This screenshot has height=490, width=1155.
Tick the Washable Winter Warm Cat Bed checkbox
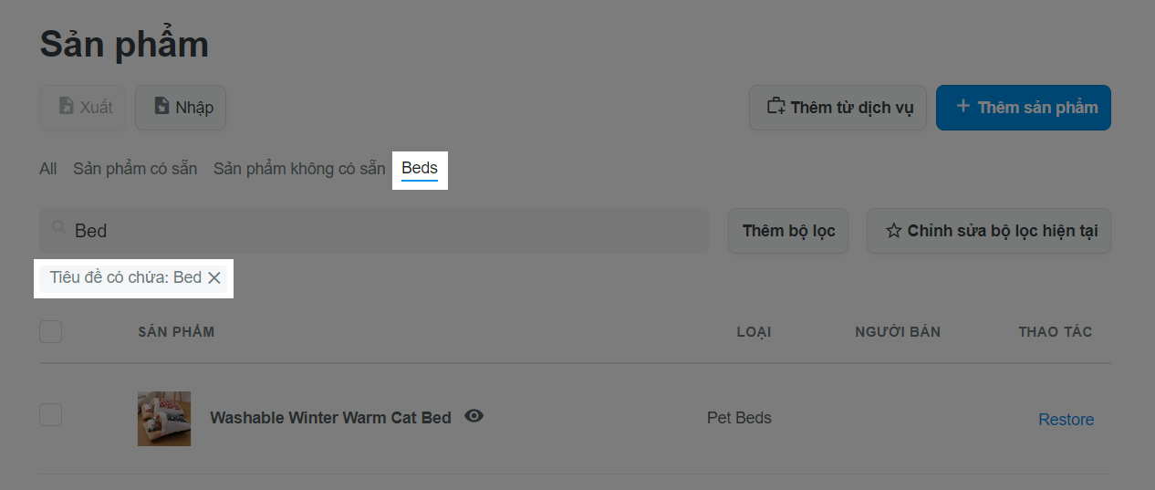(51, 414)
